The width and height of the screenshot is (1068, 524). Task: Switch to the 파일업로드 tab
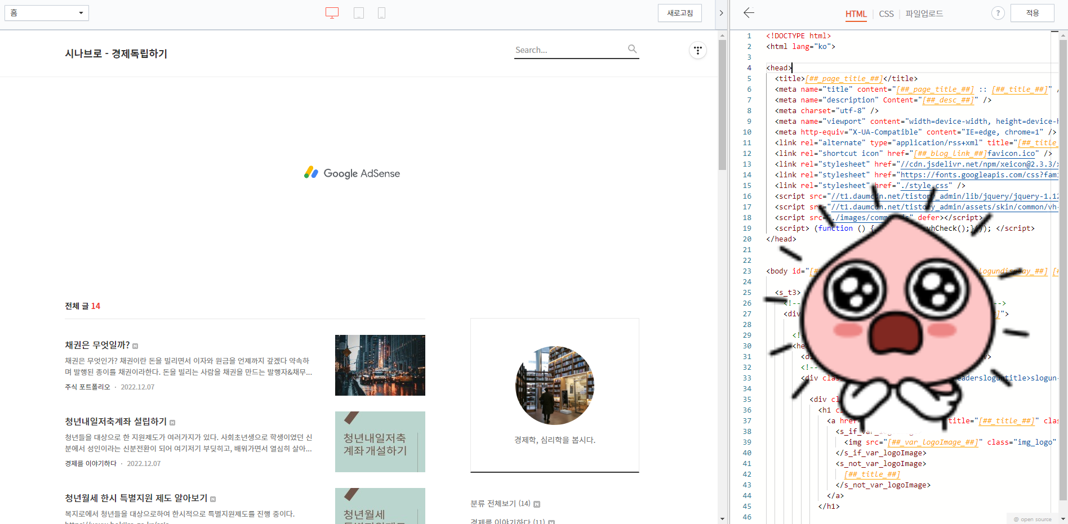pyautogui.click(x=924, y=14)
